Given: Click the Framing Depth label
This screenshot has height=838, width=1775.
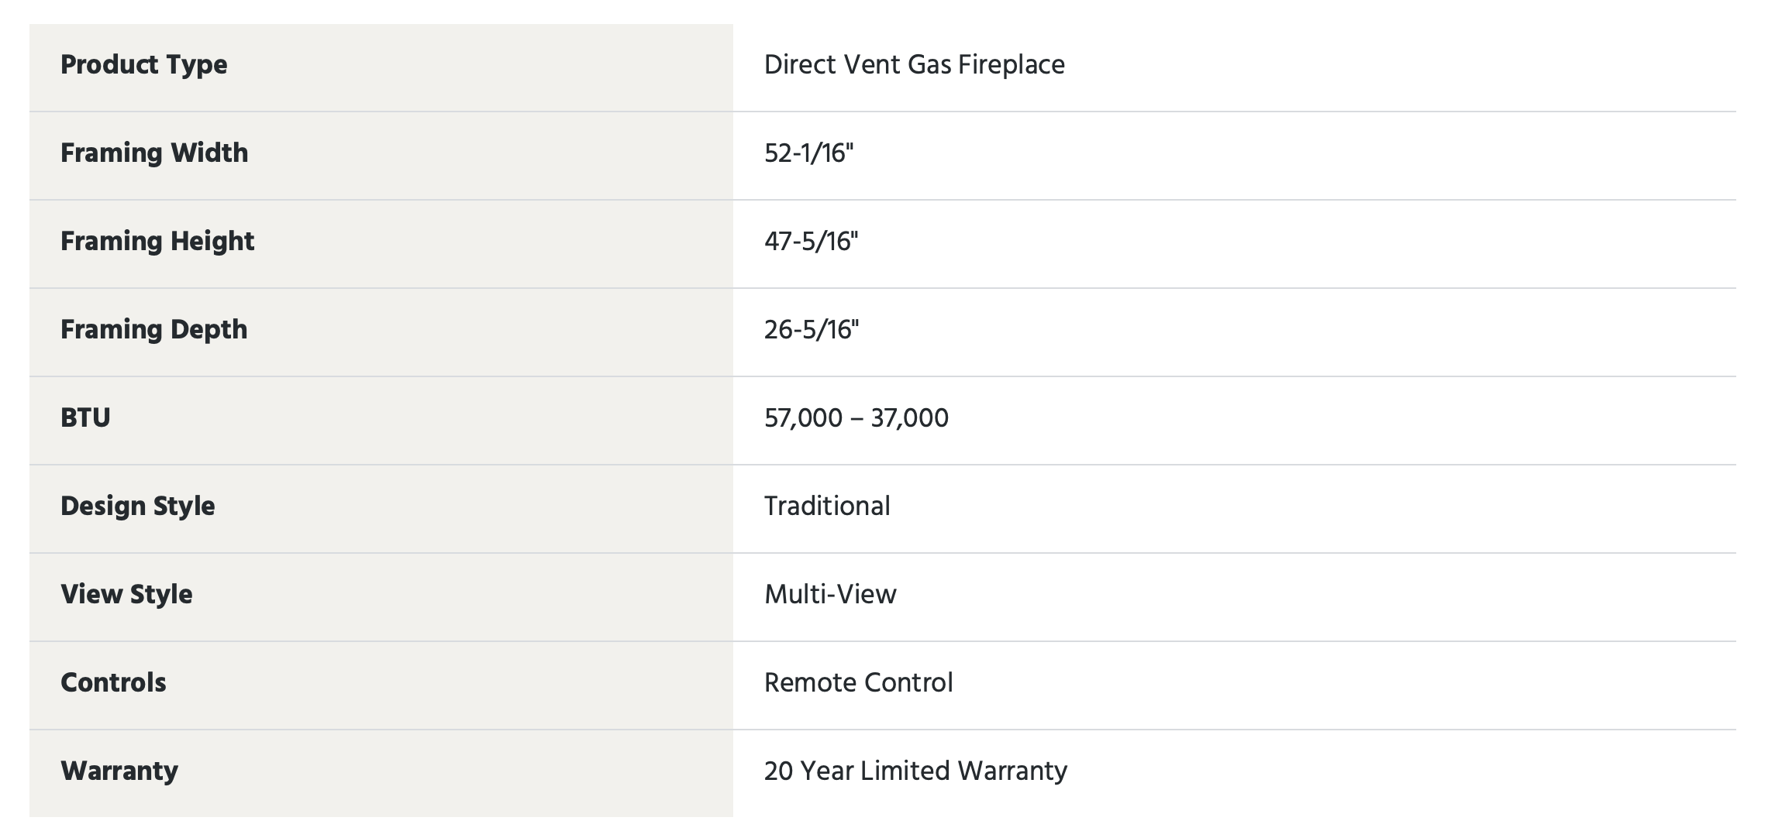Looking at the screenshot, I should coord(154,330).
